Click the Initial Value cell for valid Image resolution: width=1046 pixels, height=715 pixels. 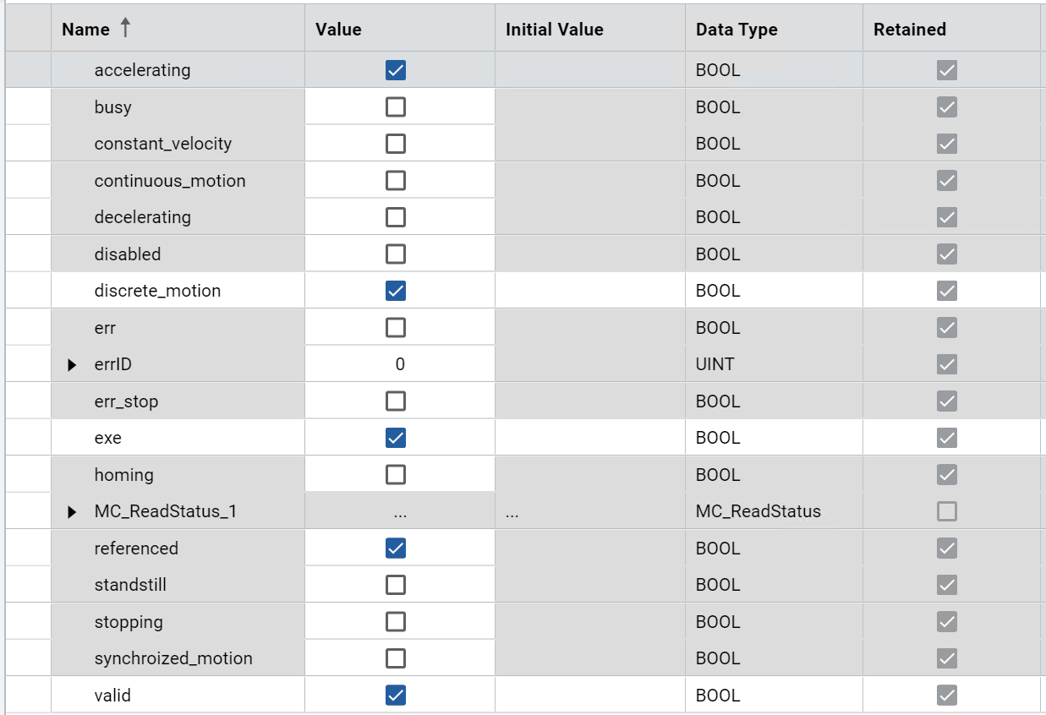(x=589, y=696)
